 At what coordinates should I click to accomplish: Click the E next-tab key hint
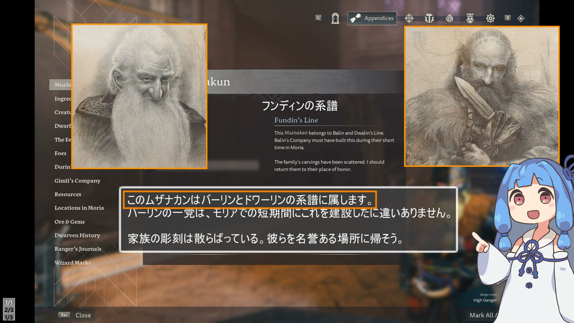(508, 18)
